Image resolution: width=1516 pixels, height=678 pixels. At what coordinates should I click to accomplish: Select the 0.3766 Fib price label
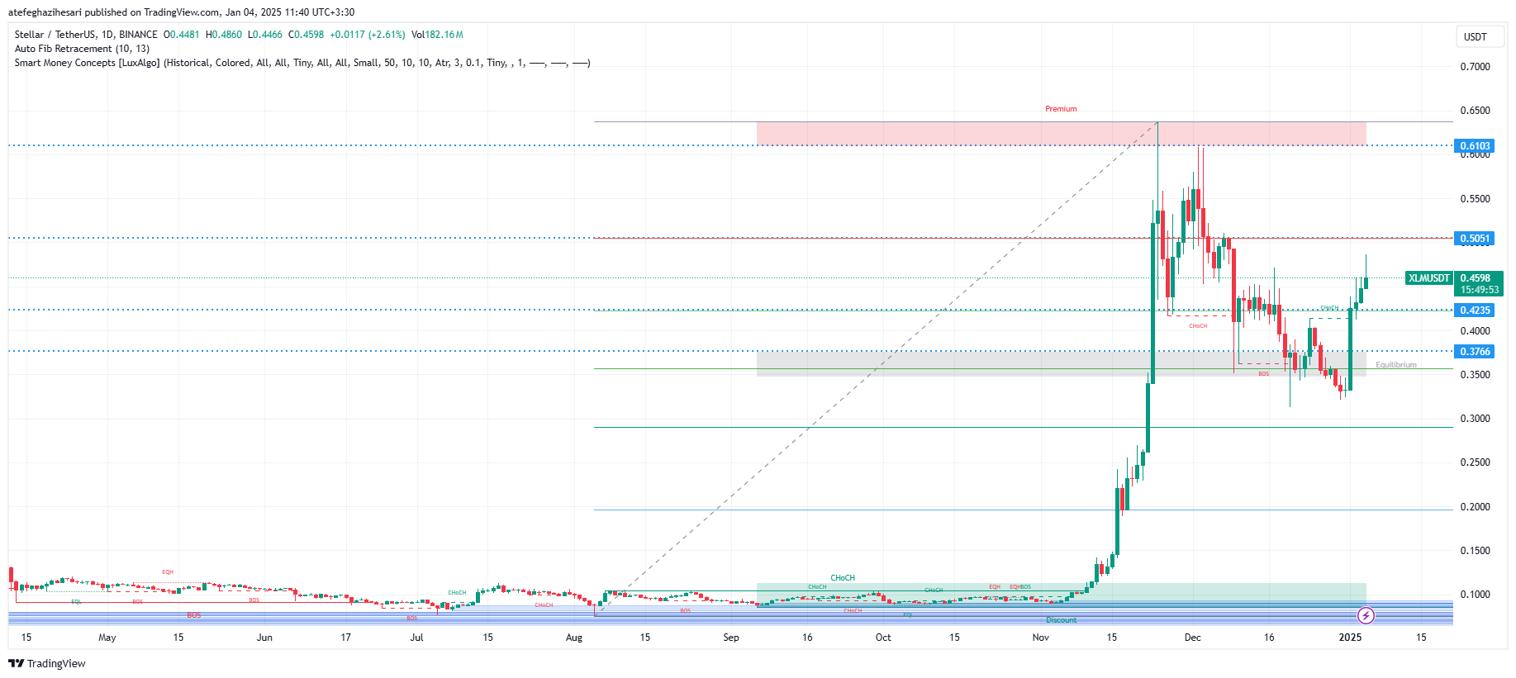coord(1475,352)
